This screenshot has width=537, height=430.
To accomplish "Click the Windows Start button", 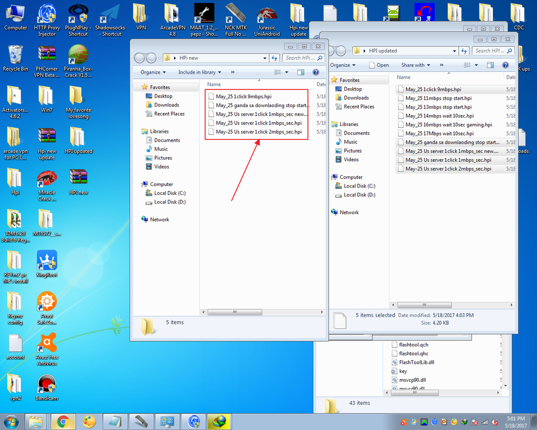I will 10,421.
